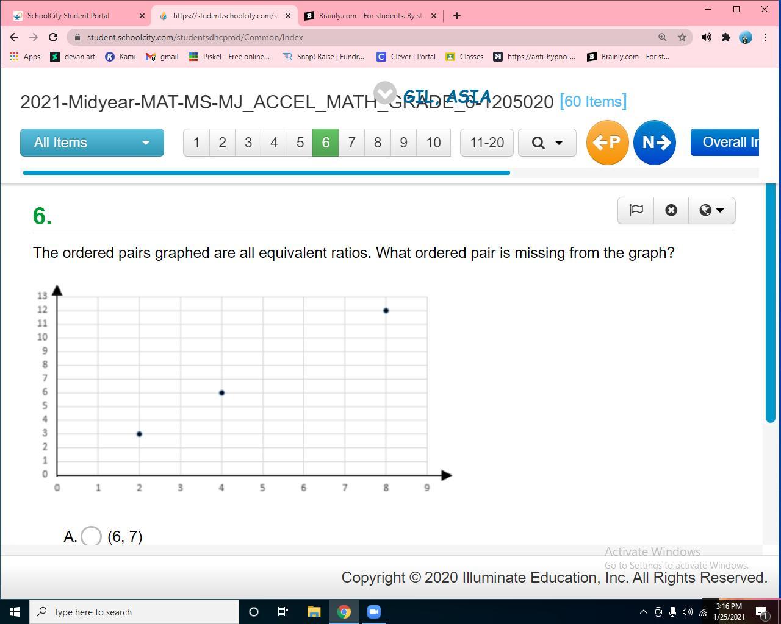Open File Explorer from the taskbar
781x624 pixels.
pos(314,612)
